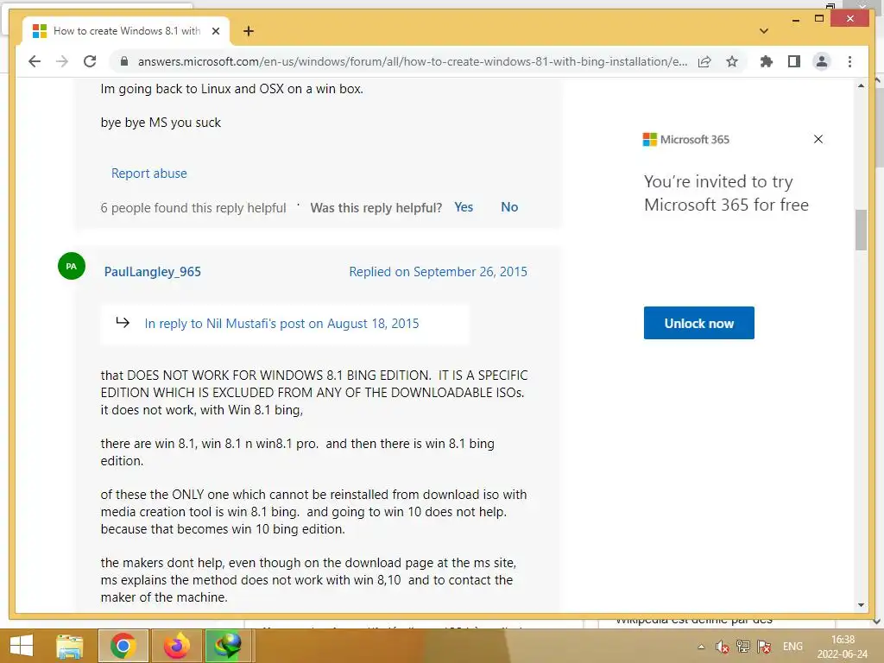Open PaulLangley_965 profile link
The height and width of the screenshot is (663, 884).
(152, 272)
